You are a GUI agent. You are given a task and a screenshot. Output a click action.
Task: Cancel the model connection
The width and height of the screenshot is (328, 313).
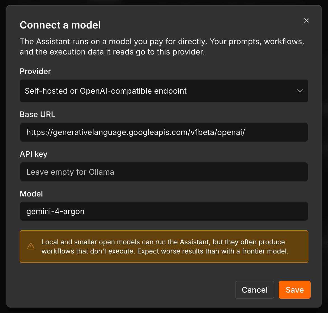(x=255, y=290)
